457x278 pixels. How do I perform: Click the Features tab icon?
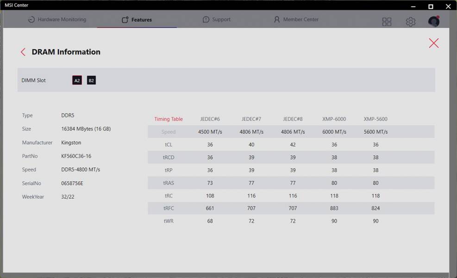(x=125, y=19)
